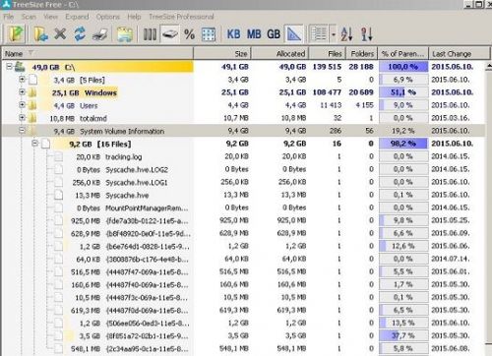This screenshot has height=356, width=492.
Task: Open the Options menu
Action: pyautogui.click(x=108, y=17)
